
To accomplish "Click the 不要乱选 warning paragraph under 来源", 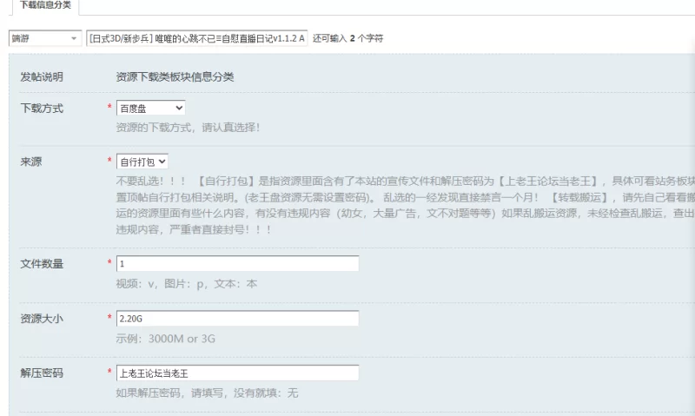I will tap(405, 205).
